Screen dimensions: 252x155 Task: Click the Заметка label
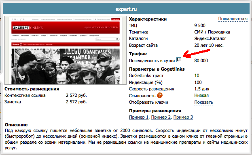[13, 102]
